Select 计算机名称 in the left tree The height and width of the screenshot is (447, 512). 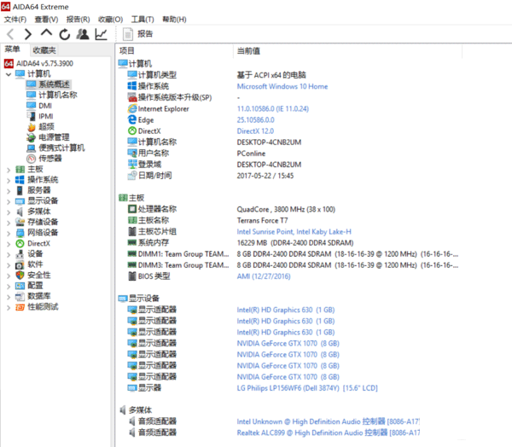[x=51, y=95]
